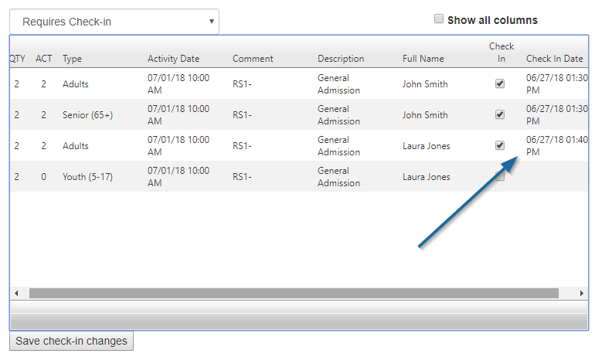This screenshot has height=357, width=595.
Task: Click the Save check-in changes button
Action: (x=71, y=341)
